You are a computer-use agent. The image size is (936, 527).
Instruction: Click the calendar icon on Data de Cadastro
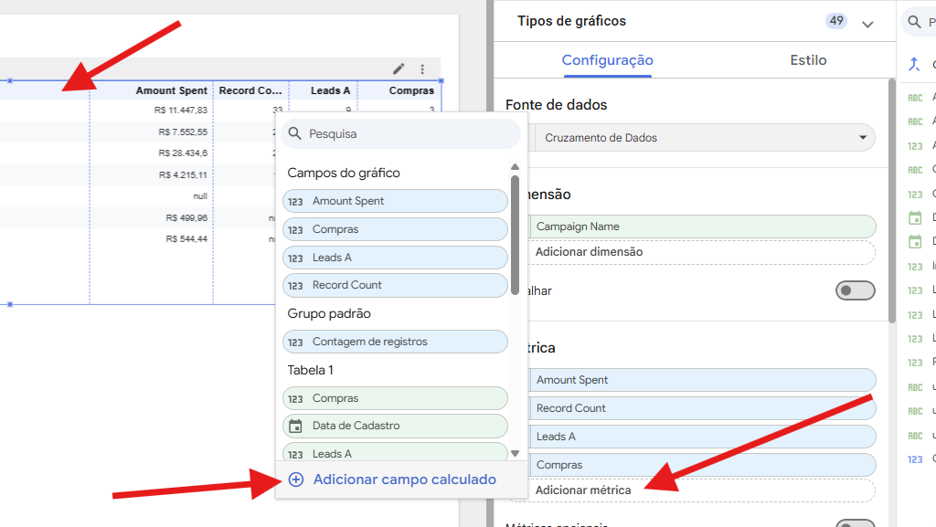click(x=295, y=426)
